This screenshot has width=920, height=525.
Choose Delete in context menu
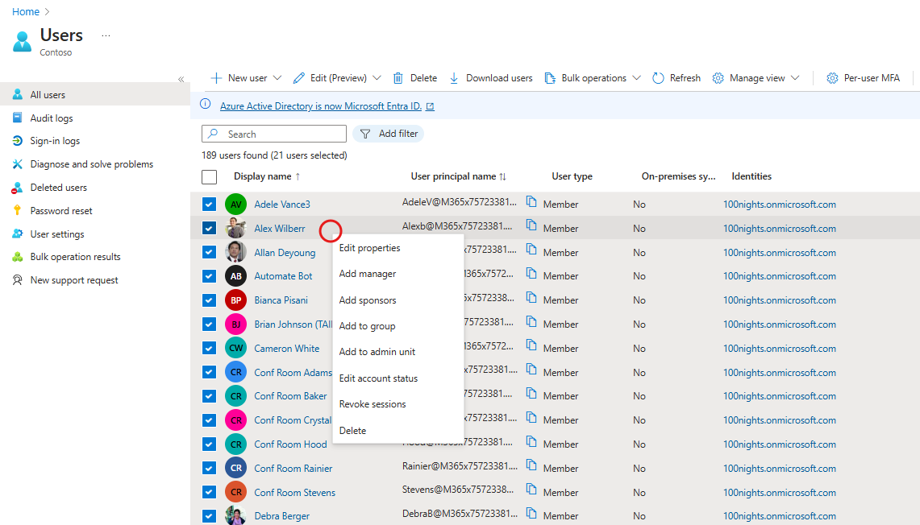click(x=352, y=431)
